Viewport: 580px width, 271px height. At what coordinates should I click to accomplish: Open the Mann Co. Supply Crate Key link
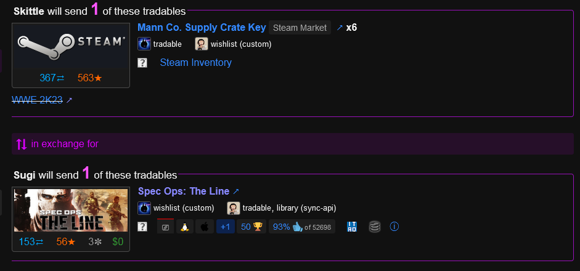(x=202, y=27)
